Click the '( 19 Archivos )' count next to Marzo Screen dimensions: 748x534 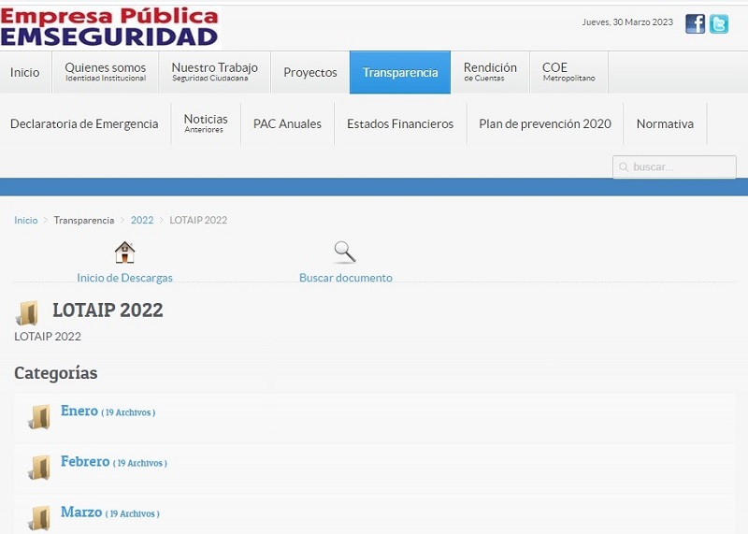(x=132, y=514)
